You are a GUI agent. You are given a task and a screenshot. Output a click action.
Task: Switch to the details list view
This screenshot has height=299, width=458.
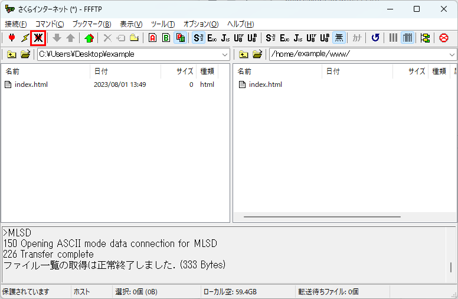407,38
